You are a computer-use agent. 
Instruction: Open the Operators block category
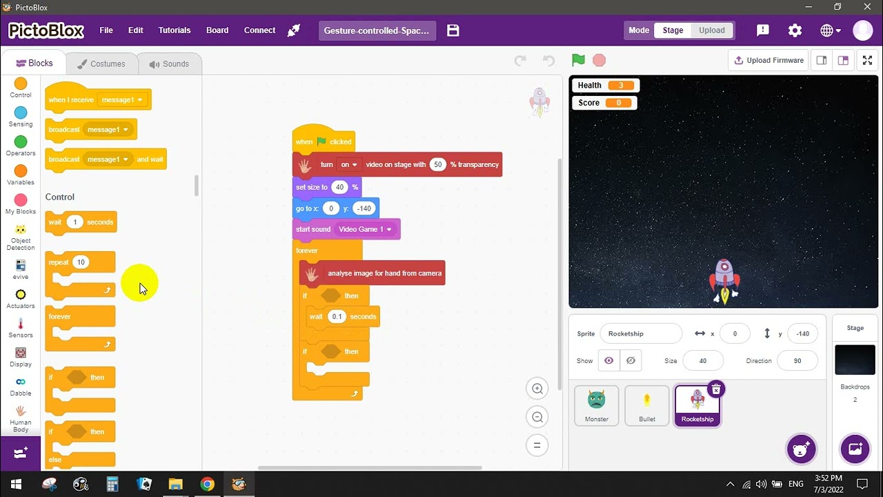[x=21, y=146]
